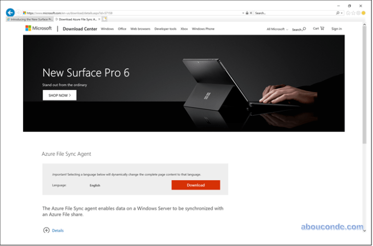Open browser Tools gear icon
This screenshot has height=246, width=373.
coord(358,13)
